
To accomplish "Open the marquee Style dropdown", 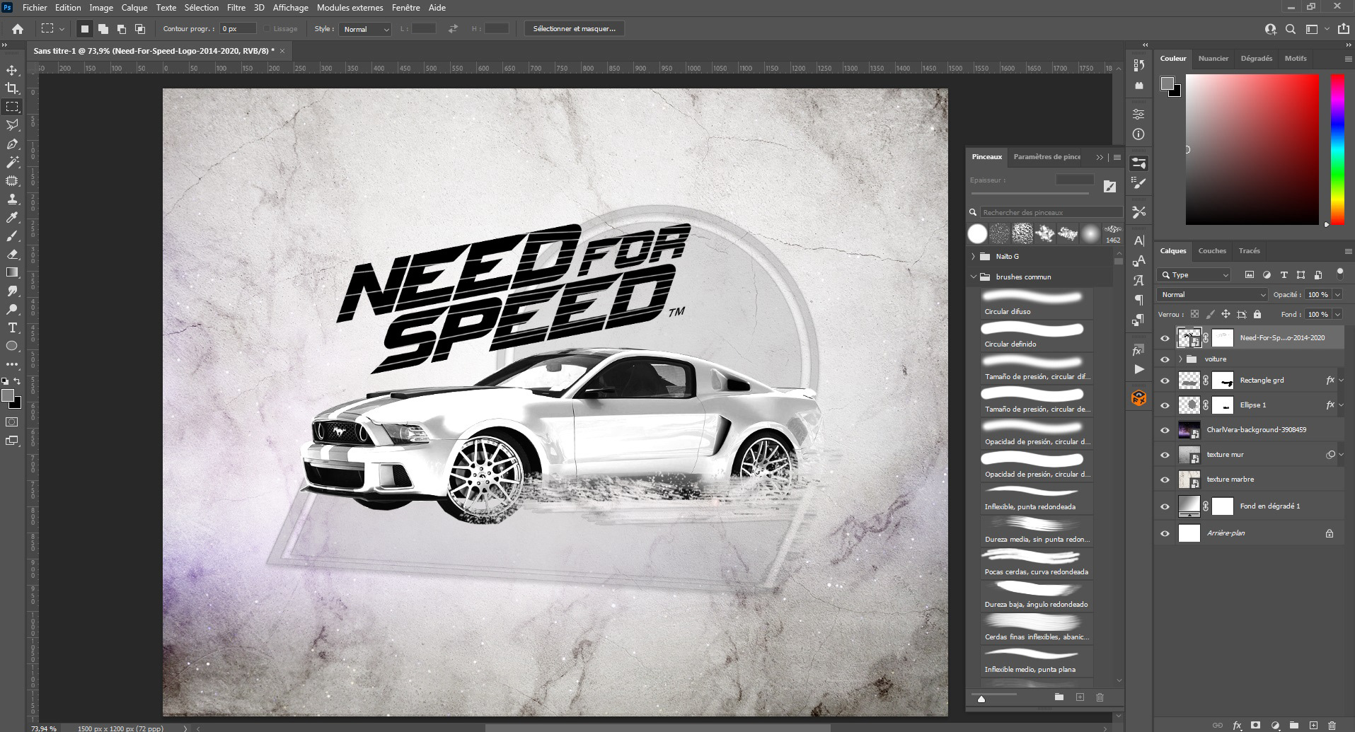I will point(365,29).
